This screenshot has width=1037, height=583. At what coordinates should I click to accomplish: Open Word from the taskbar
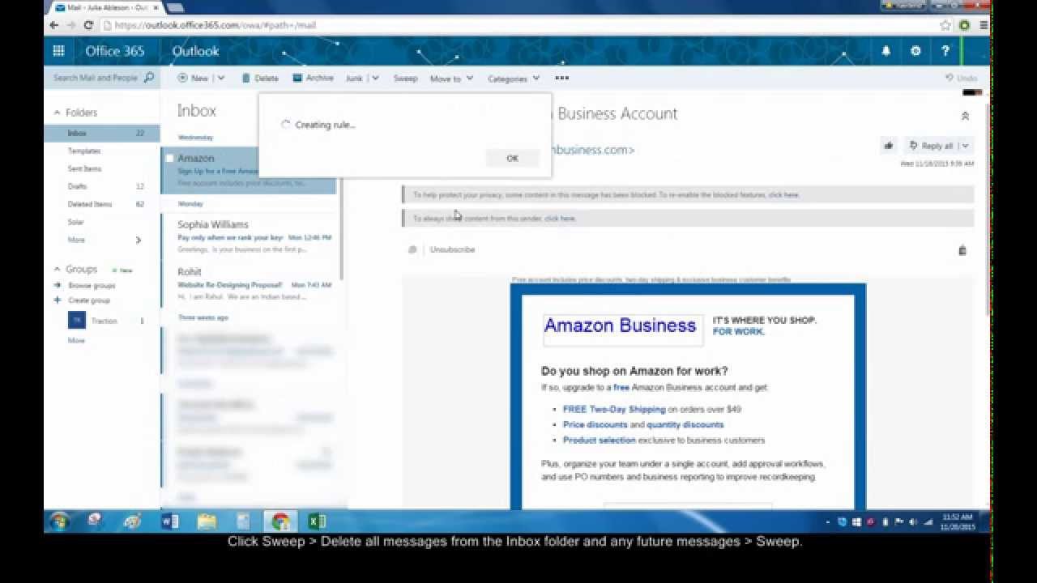click(169, 521)
